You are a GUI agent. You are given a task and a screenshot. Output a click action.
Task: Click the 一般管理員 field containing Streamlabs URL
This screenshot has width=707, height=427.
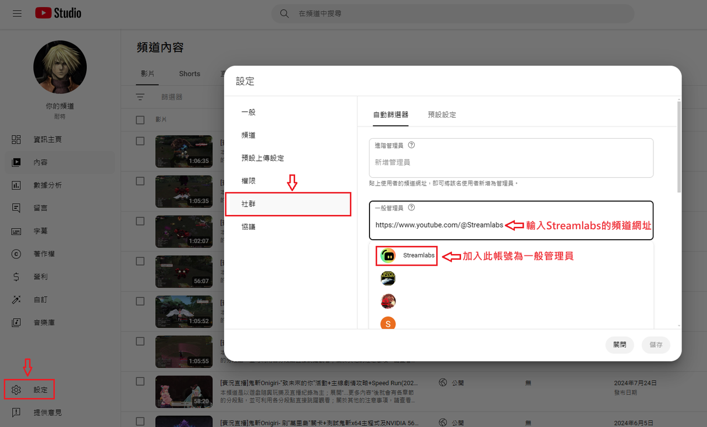511,220
